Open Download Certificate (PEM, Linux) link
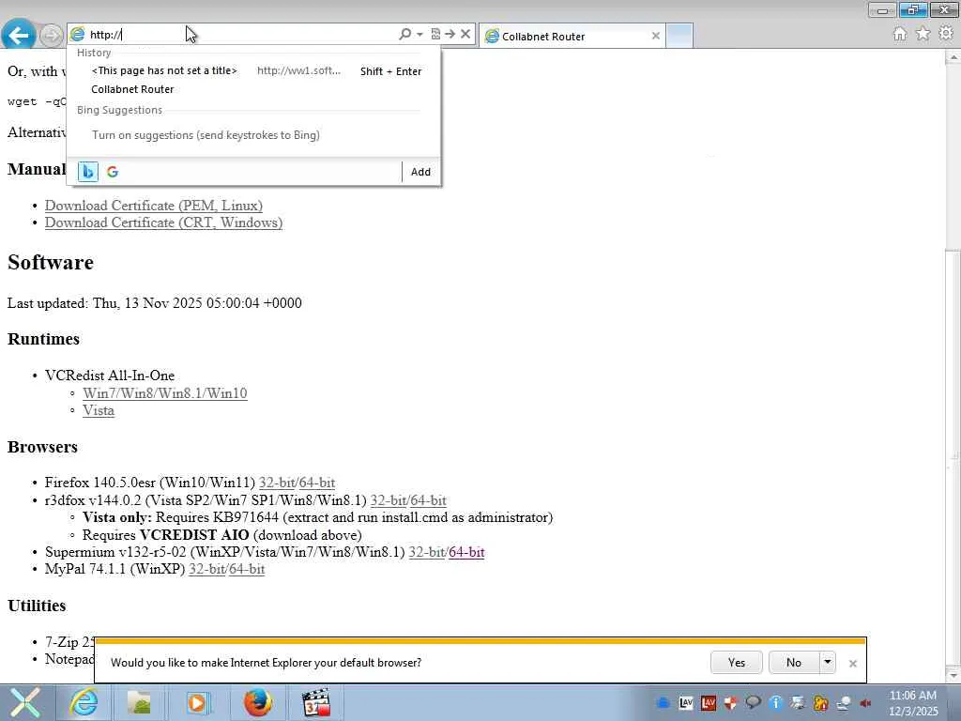 [154, 206]
